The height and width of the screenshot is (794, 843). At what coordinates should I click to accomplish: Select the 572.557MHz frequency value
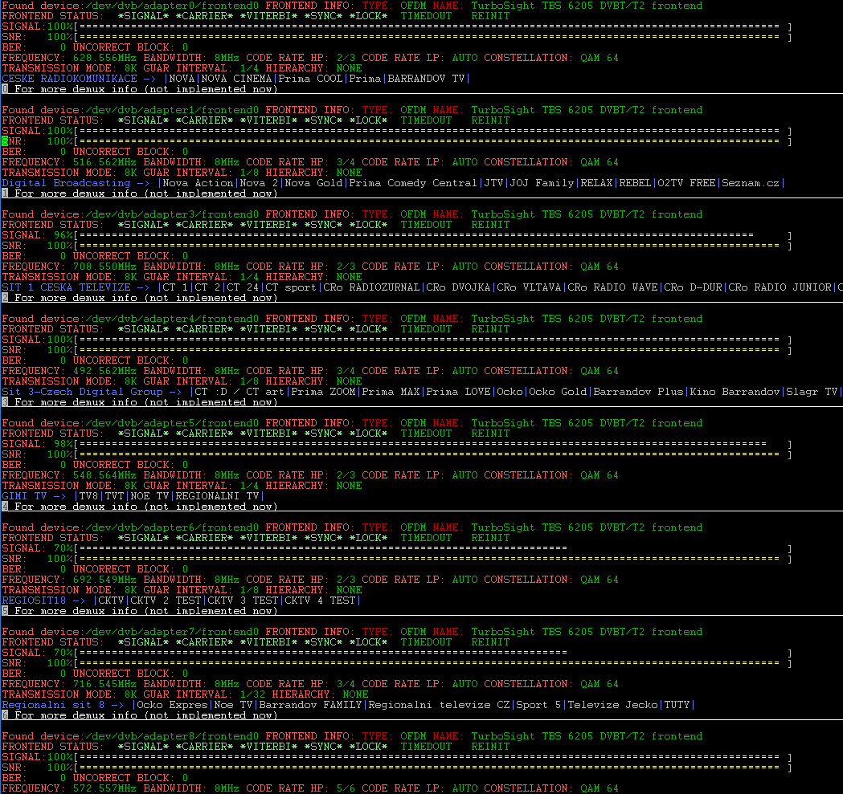(x=104, y=788)
